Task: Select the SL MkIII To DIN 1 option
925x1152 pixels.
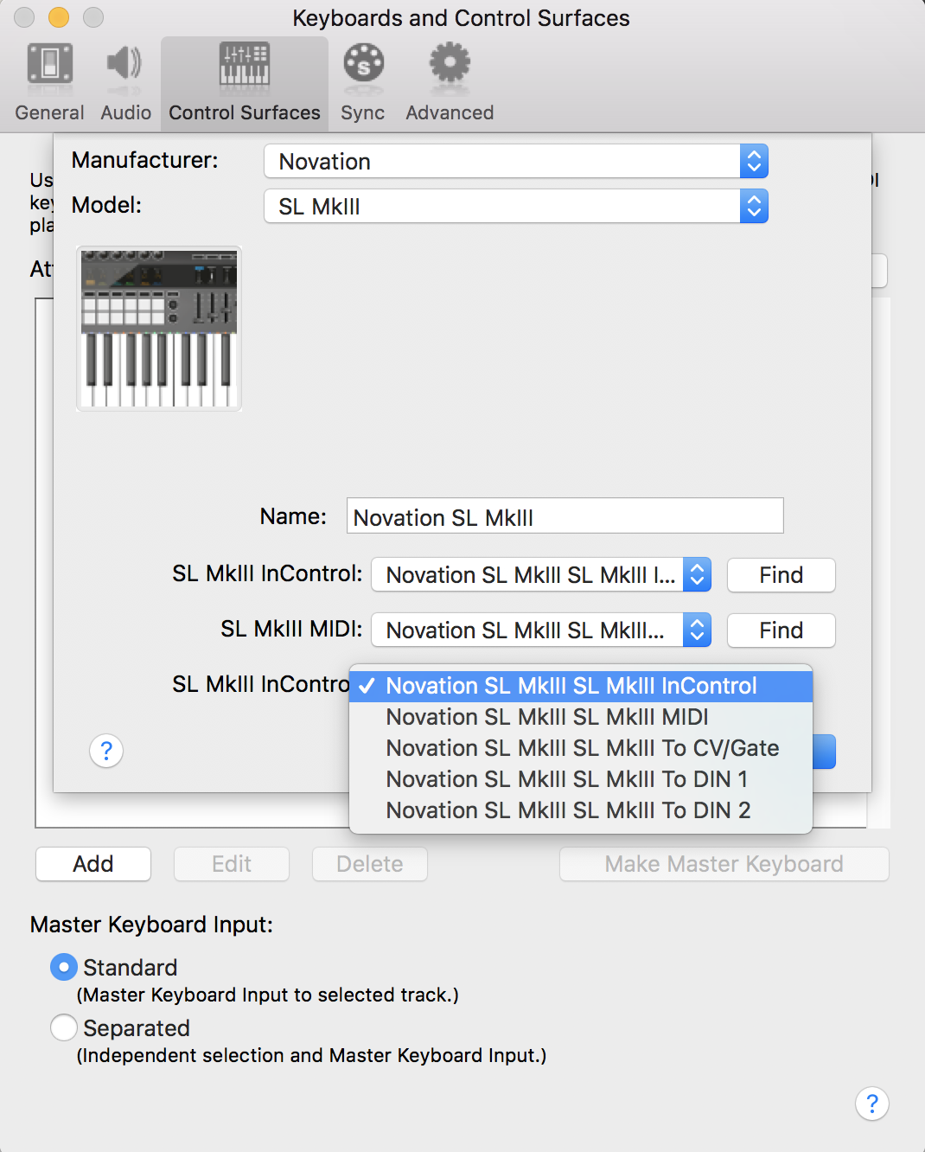Action: click(581, 779)
